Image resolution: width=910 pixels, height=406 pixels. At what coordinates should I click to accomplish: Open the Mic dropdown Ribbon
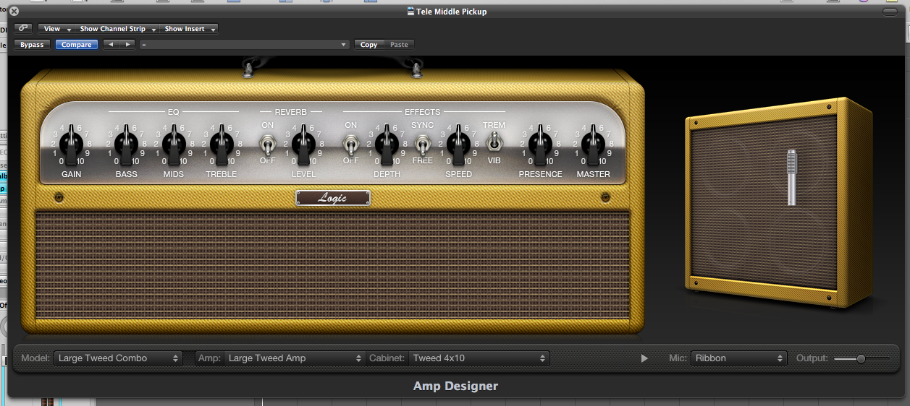pyautogui.click(x=738, y=358)
